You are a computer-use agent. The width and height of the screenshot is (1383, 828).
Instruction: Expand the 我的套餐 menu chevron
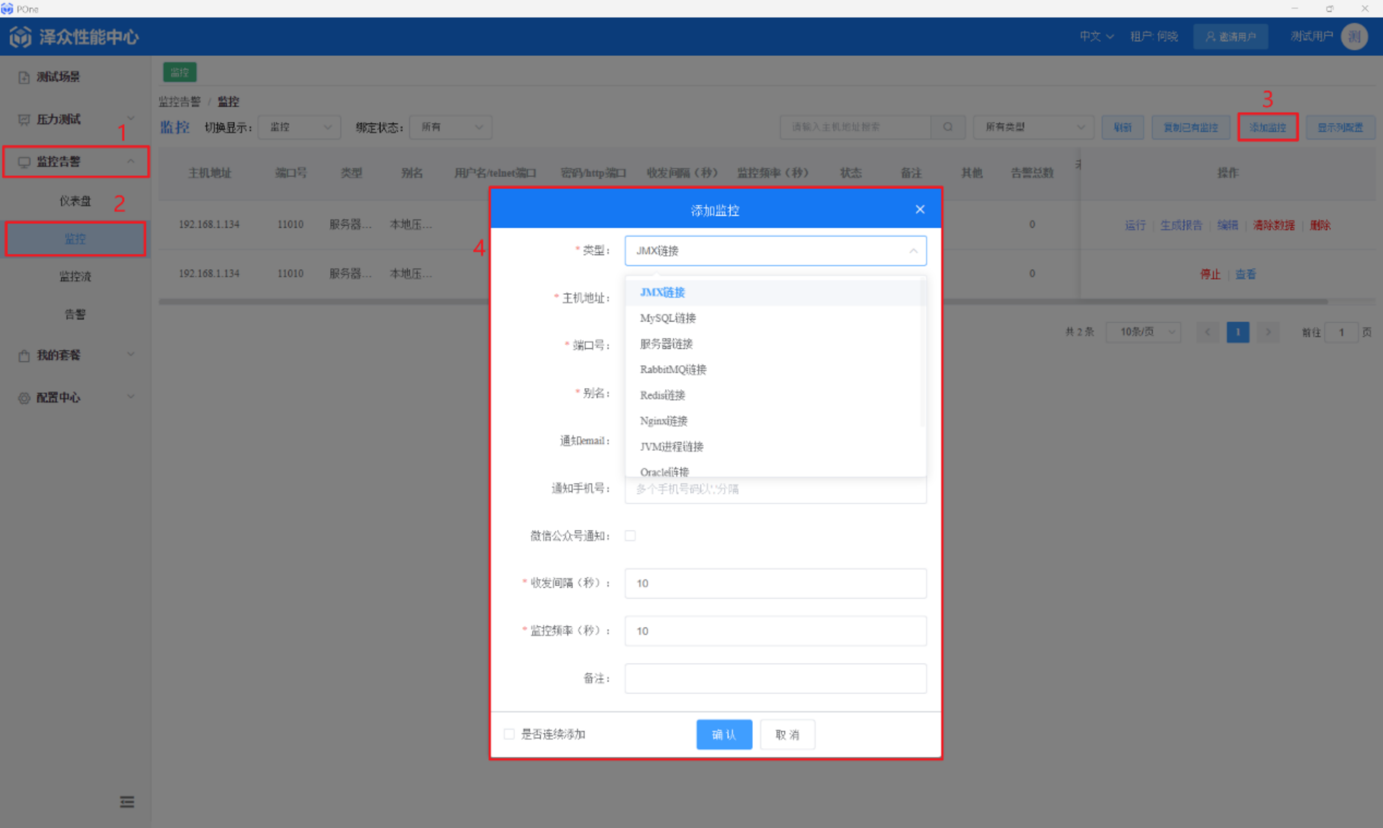130,355
